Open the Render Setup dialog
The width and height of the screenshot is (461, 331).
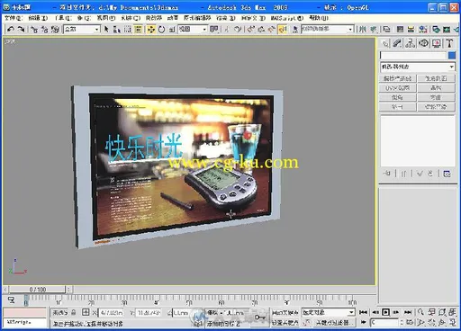(x=436, y=29)
